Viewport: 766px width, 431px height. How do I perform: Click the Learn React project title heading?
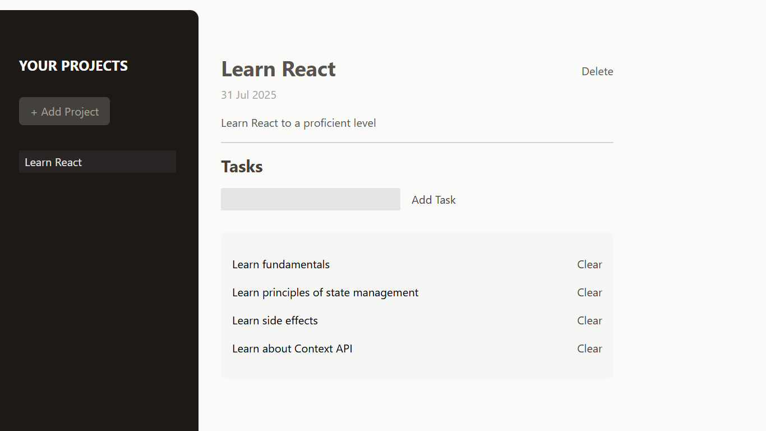coord(278,69)
